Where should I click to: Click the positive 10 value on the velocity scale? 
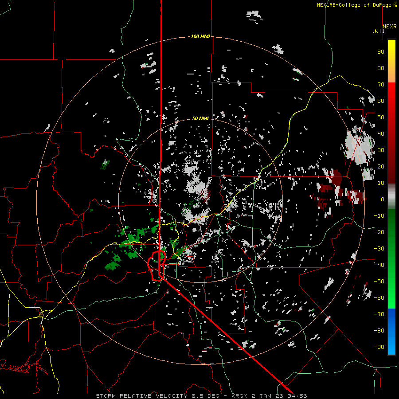pos(381,183)
